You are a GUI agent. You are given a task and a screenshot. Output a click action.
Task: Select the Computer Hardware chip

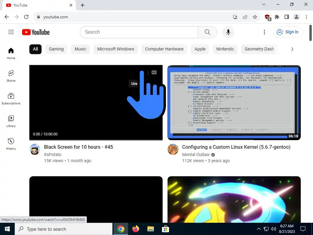[x=164, y=49]
